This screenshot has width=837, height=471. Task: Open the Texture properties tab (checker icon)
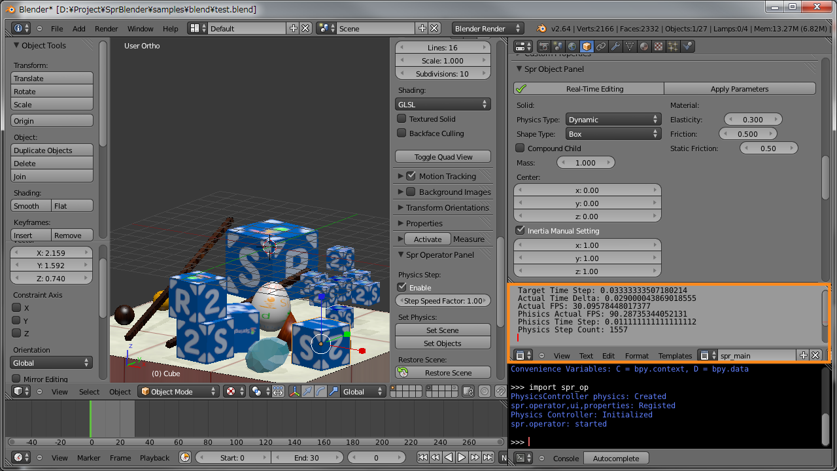(x=658, y=46)
